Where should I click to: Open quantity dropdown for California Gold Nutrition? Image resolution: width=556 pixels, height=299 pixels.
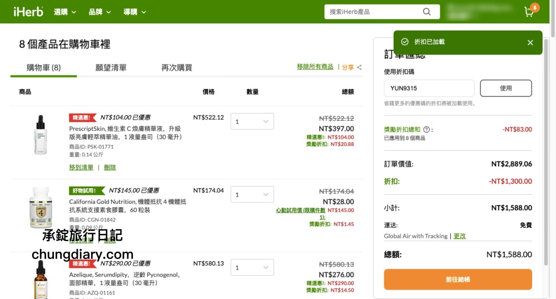pos(252,194)
